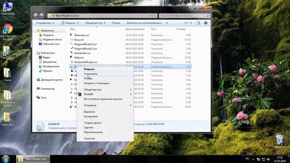Click the volume icon in system tray
The height and width of the screenshot is (163, 290).
(x=269, y=159)
